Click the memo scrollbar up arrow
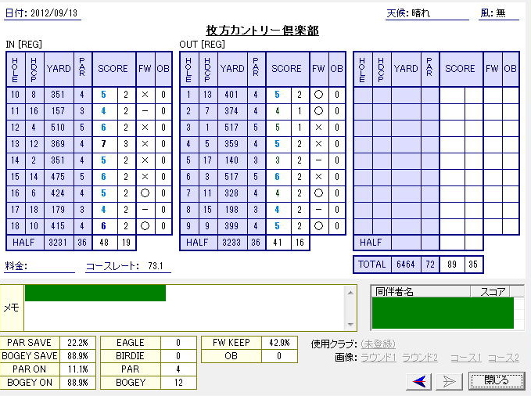This screenshot has width=531, height=396. [350, 292]
